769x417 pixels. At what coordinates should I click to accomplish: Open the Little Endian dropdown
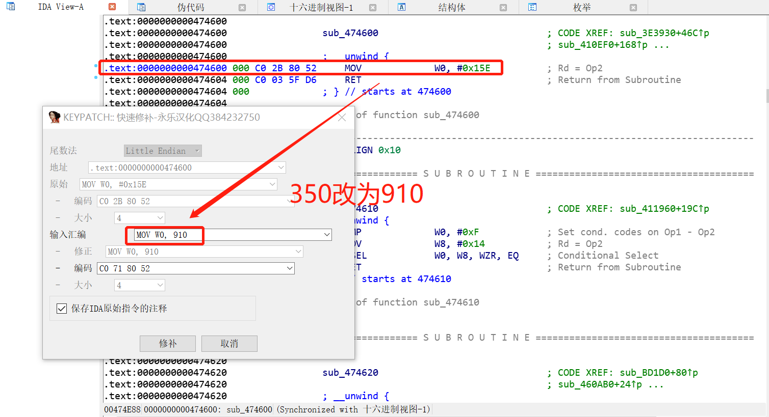click(x=163, y=151)
